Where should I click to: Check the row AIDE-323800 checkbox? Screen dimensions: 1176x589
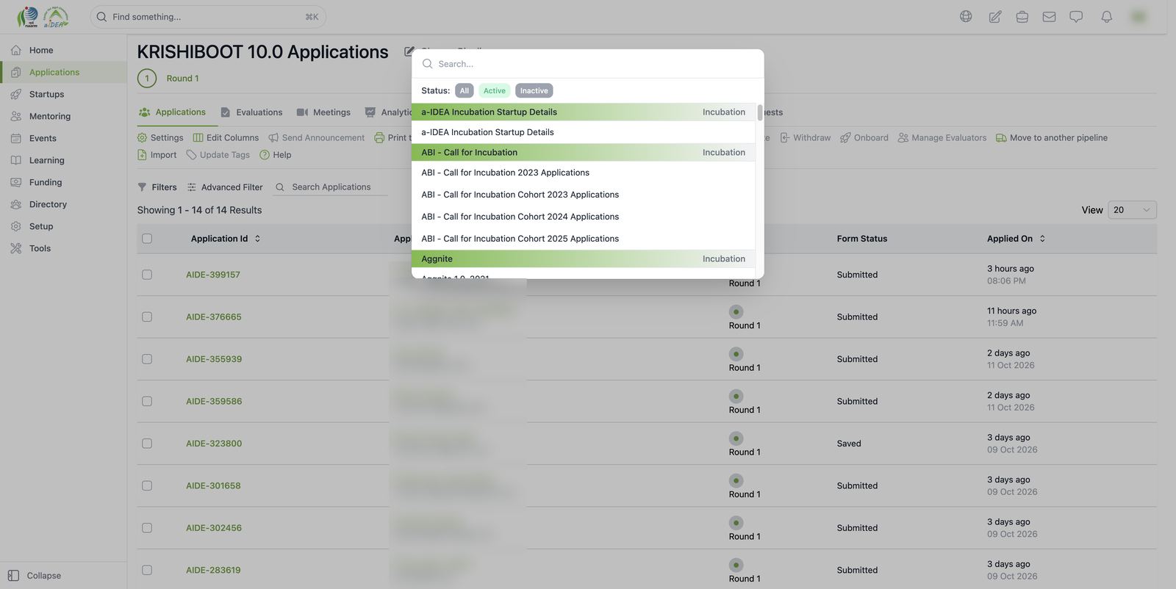pos(147,444)
